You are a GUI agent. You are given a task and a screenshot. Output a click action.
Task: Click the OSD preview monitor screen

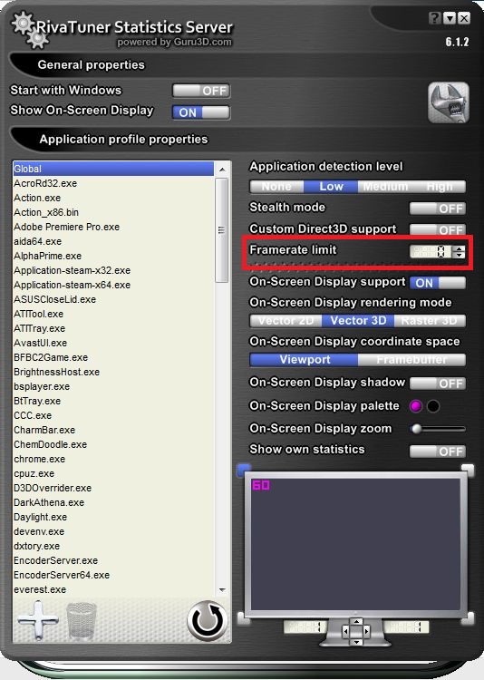click(x=356, y=544)
